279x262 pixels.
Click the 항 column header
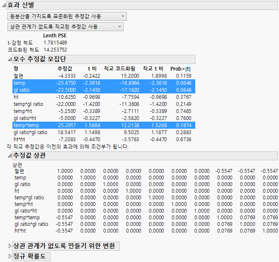click(x=16, y=69)
